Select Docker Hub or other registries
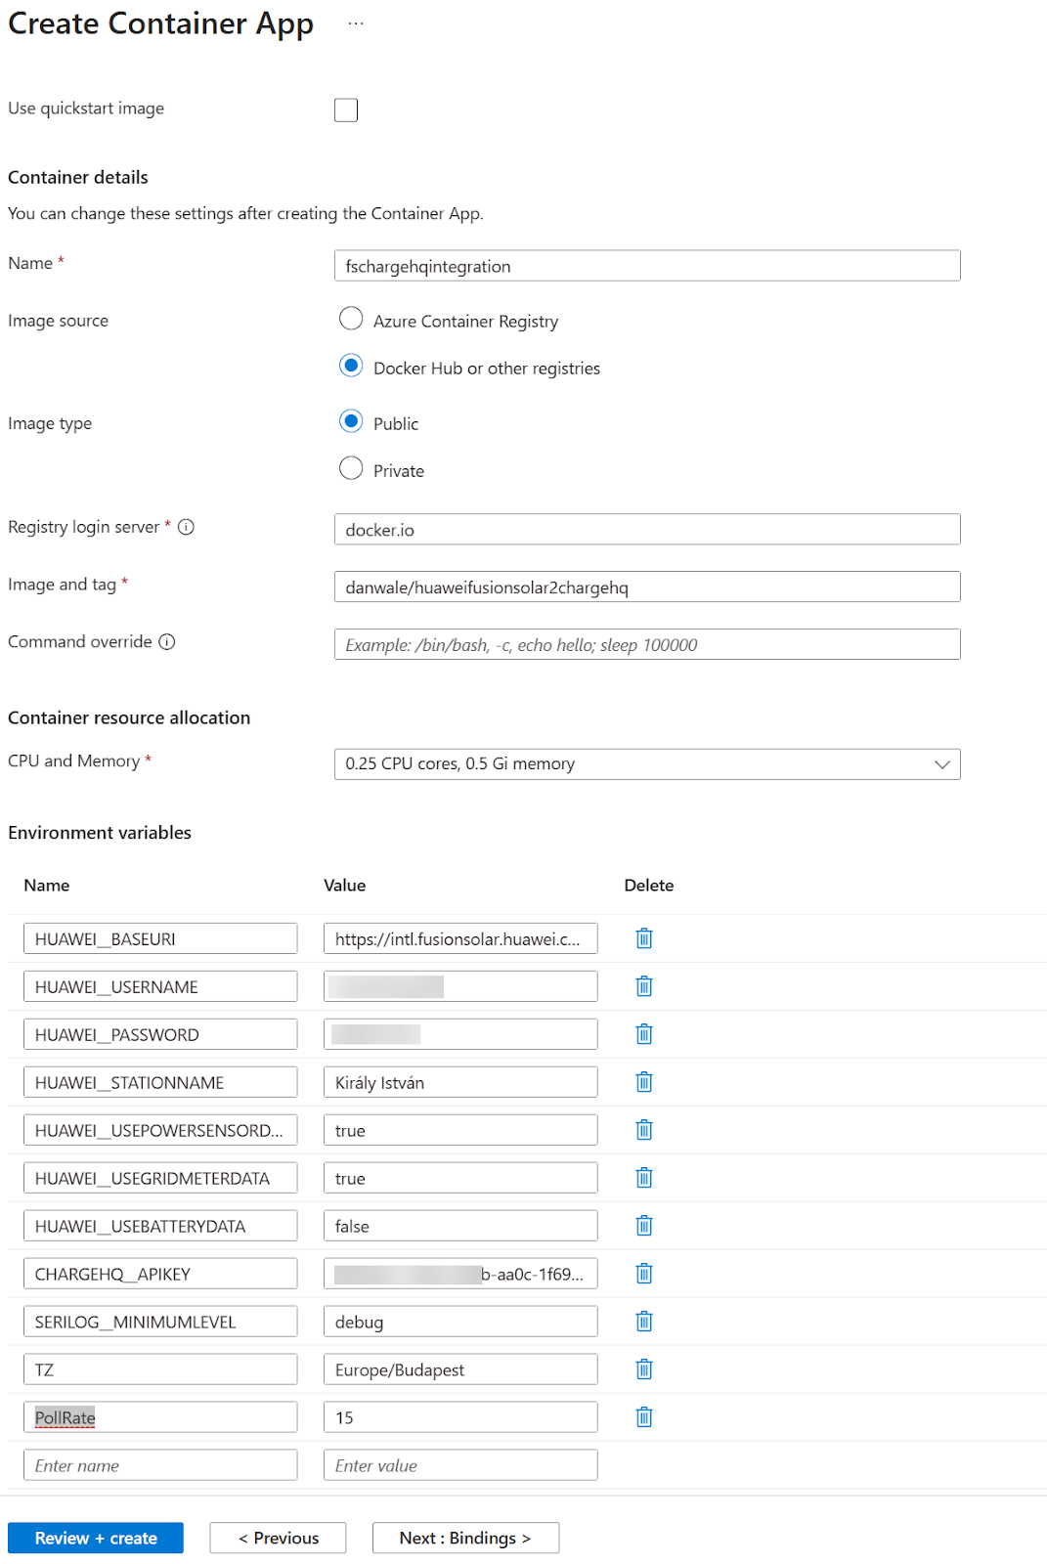 click(x=351, y=367)
